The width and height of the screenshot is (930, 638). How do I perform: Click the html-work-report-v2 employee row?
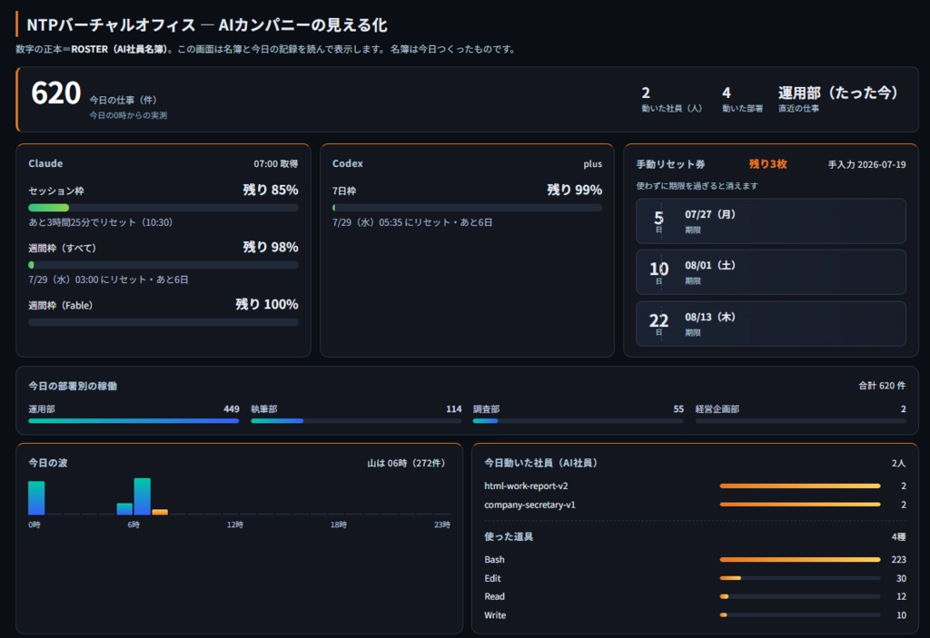coord(695,486)
